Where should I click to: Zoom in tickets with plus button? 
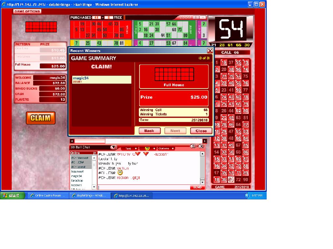pos(196,18)
